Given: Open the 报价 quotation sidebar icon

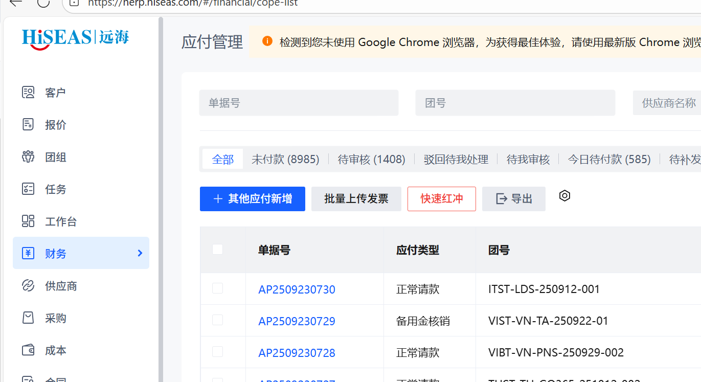Looking at the screenshot, I should tap(28, 125).
